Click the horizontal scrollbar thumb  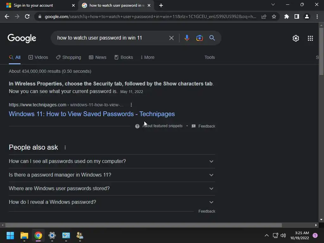pos(143,225)
